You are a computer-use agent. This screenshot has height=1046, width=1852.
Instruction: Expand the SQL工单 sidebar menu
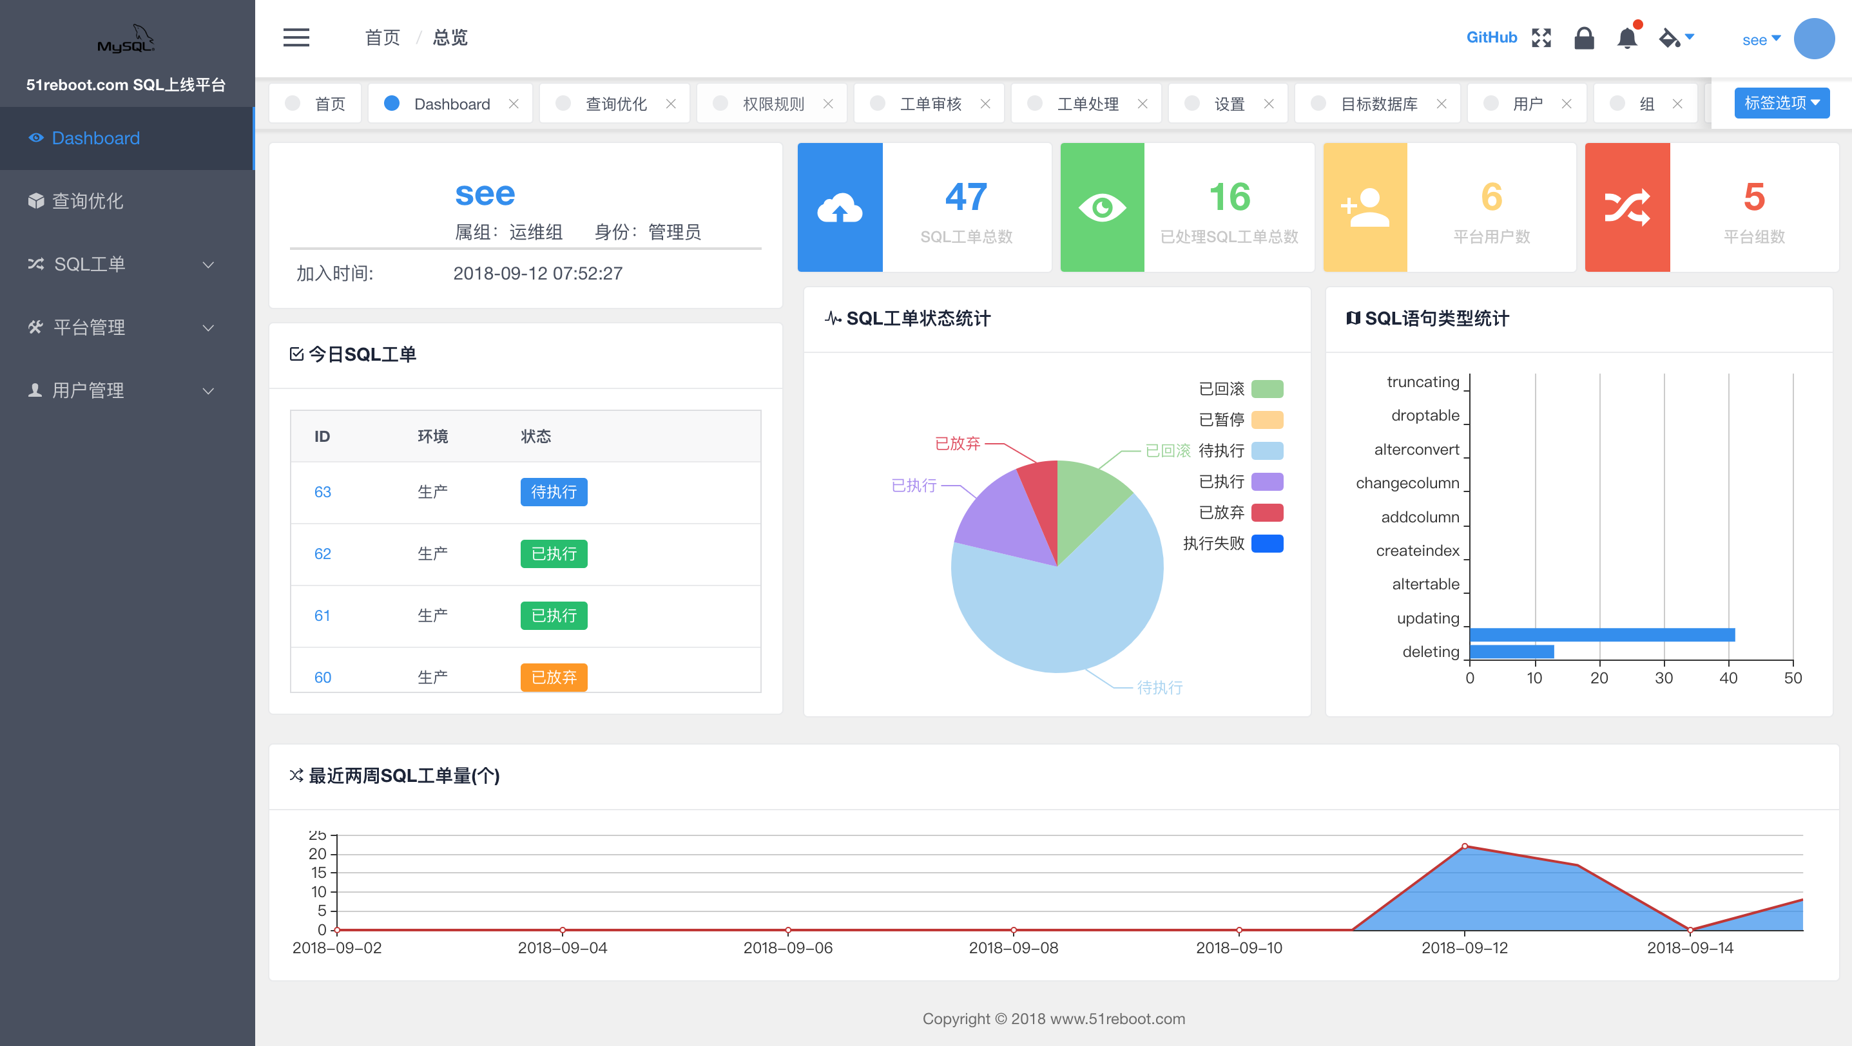click(x=127, y=264)
